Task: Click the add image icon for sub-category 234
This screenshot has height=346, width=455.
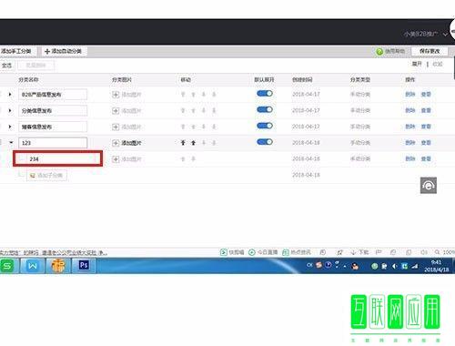Action: pyautogui.click(x=116, y=159)
